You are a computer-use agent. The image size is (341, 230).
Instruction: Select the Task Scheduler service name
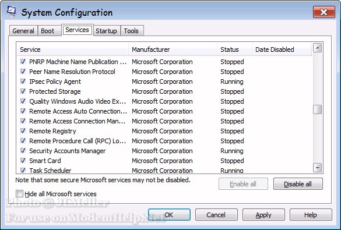(x=50, y=171)
